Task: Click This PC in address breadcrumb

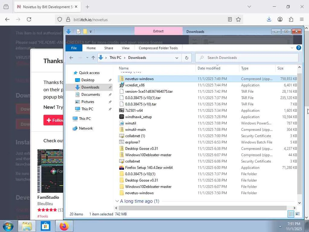Action: pyautogui.click(x=115, y=58)
